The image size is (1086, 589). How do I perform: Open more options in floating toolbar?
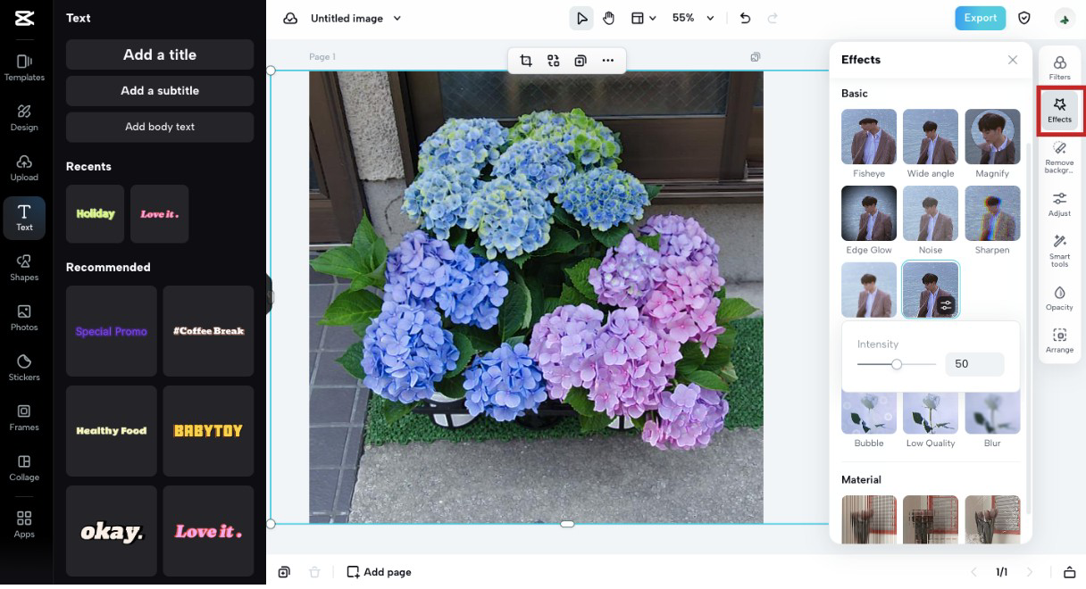608,61
